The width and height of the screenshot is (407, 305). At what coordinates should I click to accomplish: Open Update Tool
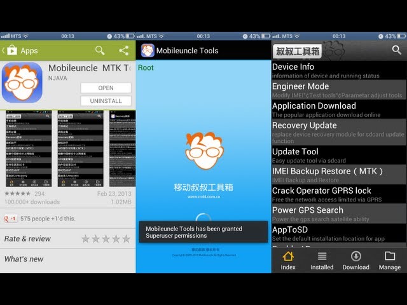pos(339,155)
